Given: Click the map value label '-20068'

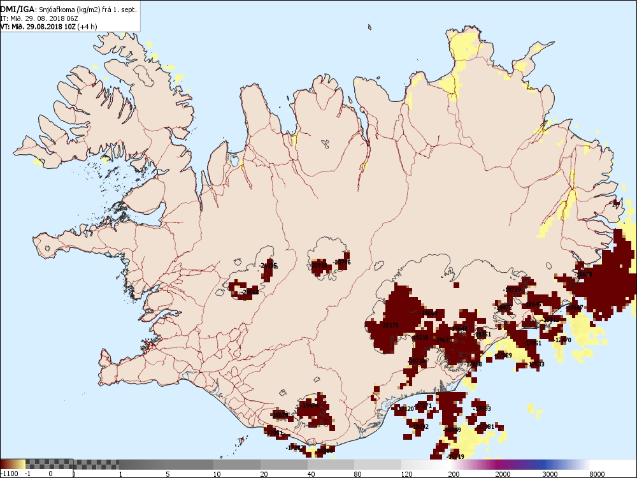Looking at the screenshot, I should point(249,293).
